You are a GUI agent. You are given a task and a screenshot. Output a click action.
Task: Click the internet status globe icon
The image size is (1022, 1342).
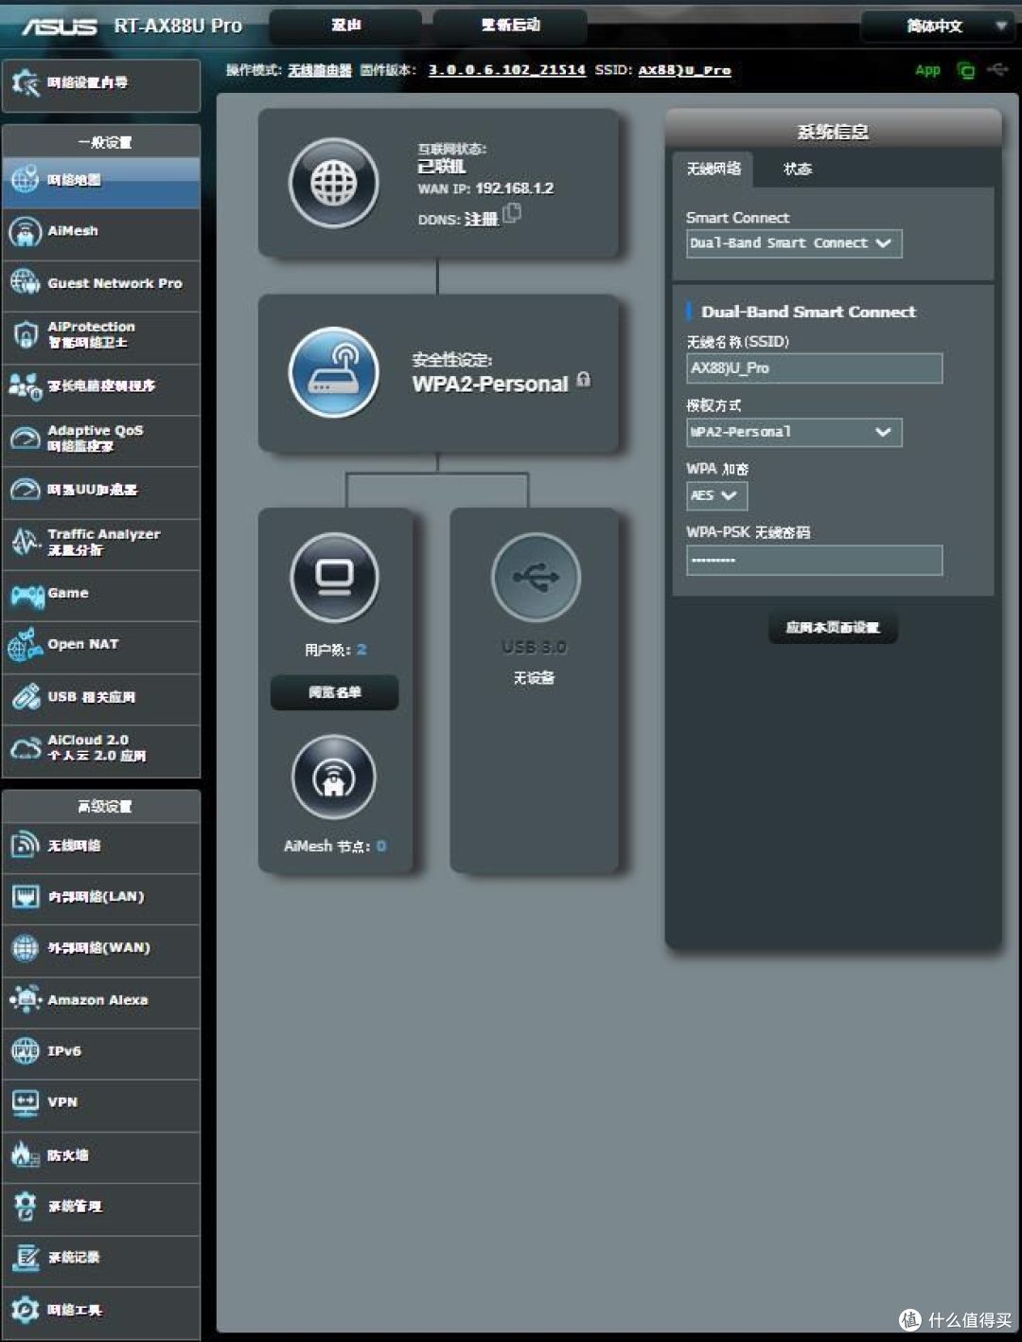tap(334, 183)
